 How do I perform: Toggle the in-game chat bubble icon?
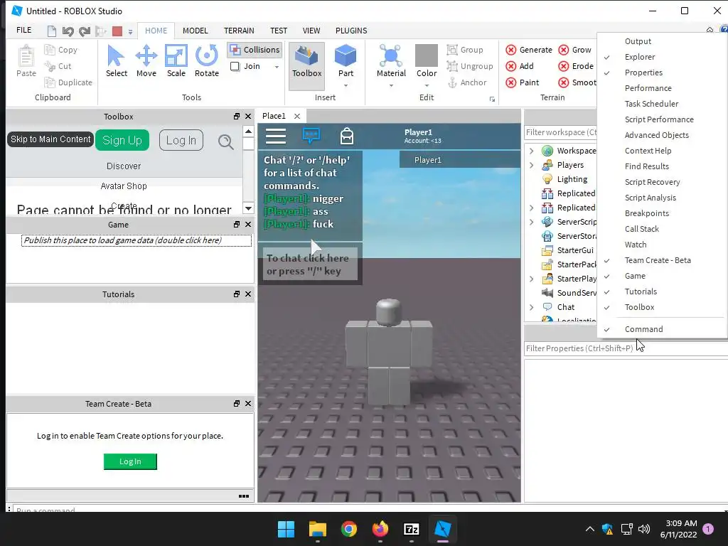click(311, 136)
